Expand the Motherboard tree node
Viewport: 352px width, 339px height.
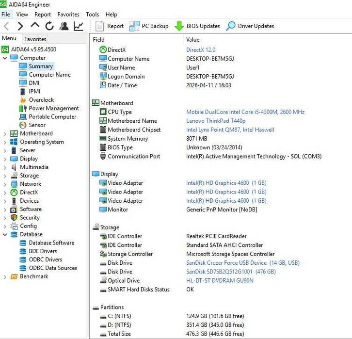[5, 134]
